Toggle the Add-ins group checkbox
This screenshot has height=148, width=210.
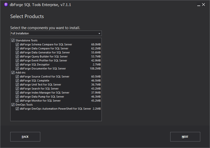13,72
